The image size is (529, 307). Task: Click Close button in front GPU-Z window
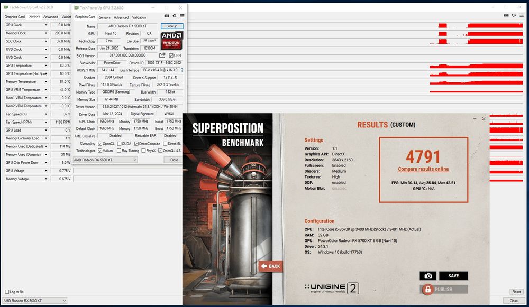tap(174, 160)
